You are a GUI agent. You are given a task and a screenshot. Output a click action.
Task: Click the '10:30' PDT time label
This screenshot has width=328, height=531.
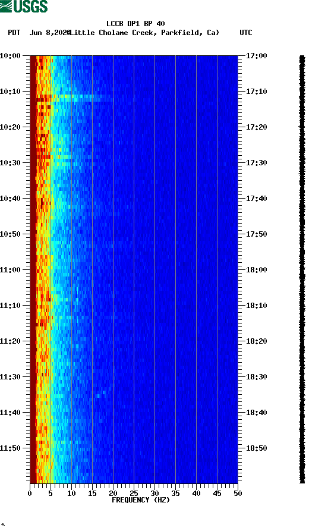tap(10, 162)
